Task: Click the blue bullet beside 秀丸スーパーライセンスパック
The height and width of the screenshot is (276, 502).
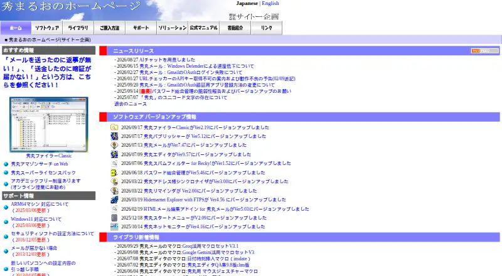Action: click(6, 173)
